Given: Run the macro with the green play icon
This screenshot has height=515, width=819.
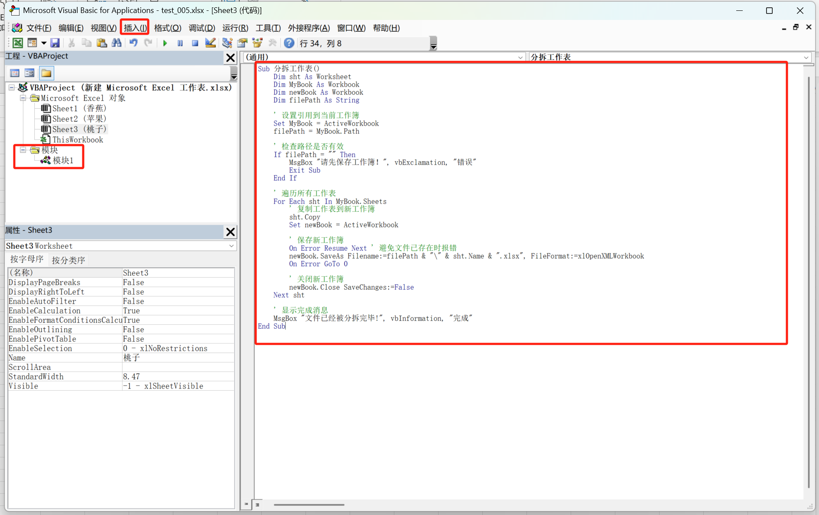Looking at the screenshot, I should [165, 43].
